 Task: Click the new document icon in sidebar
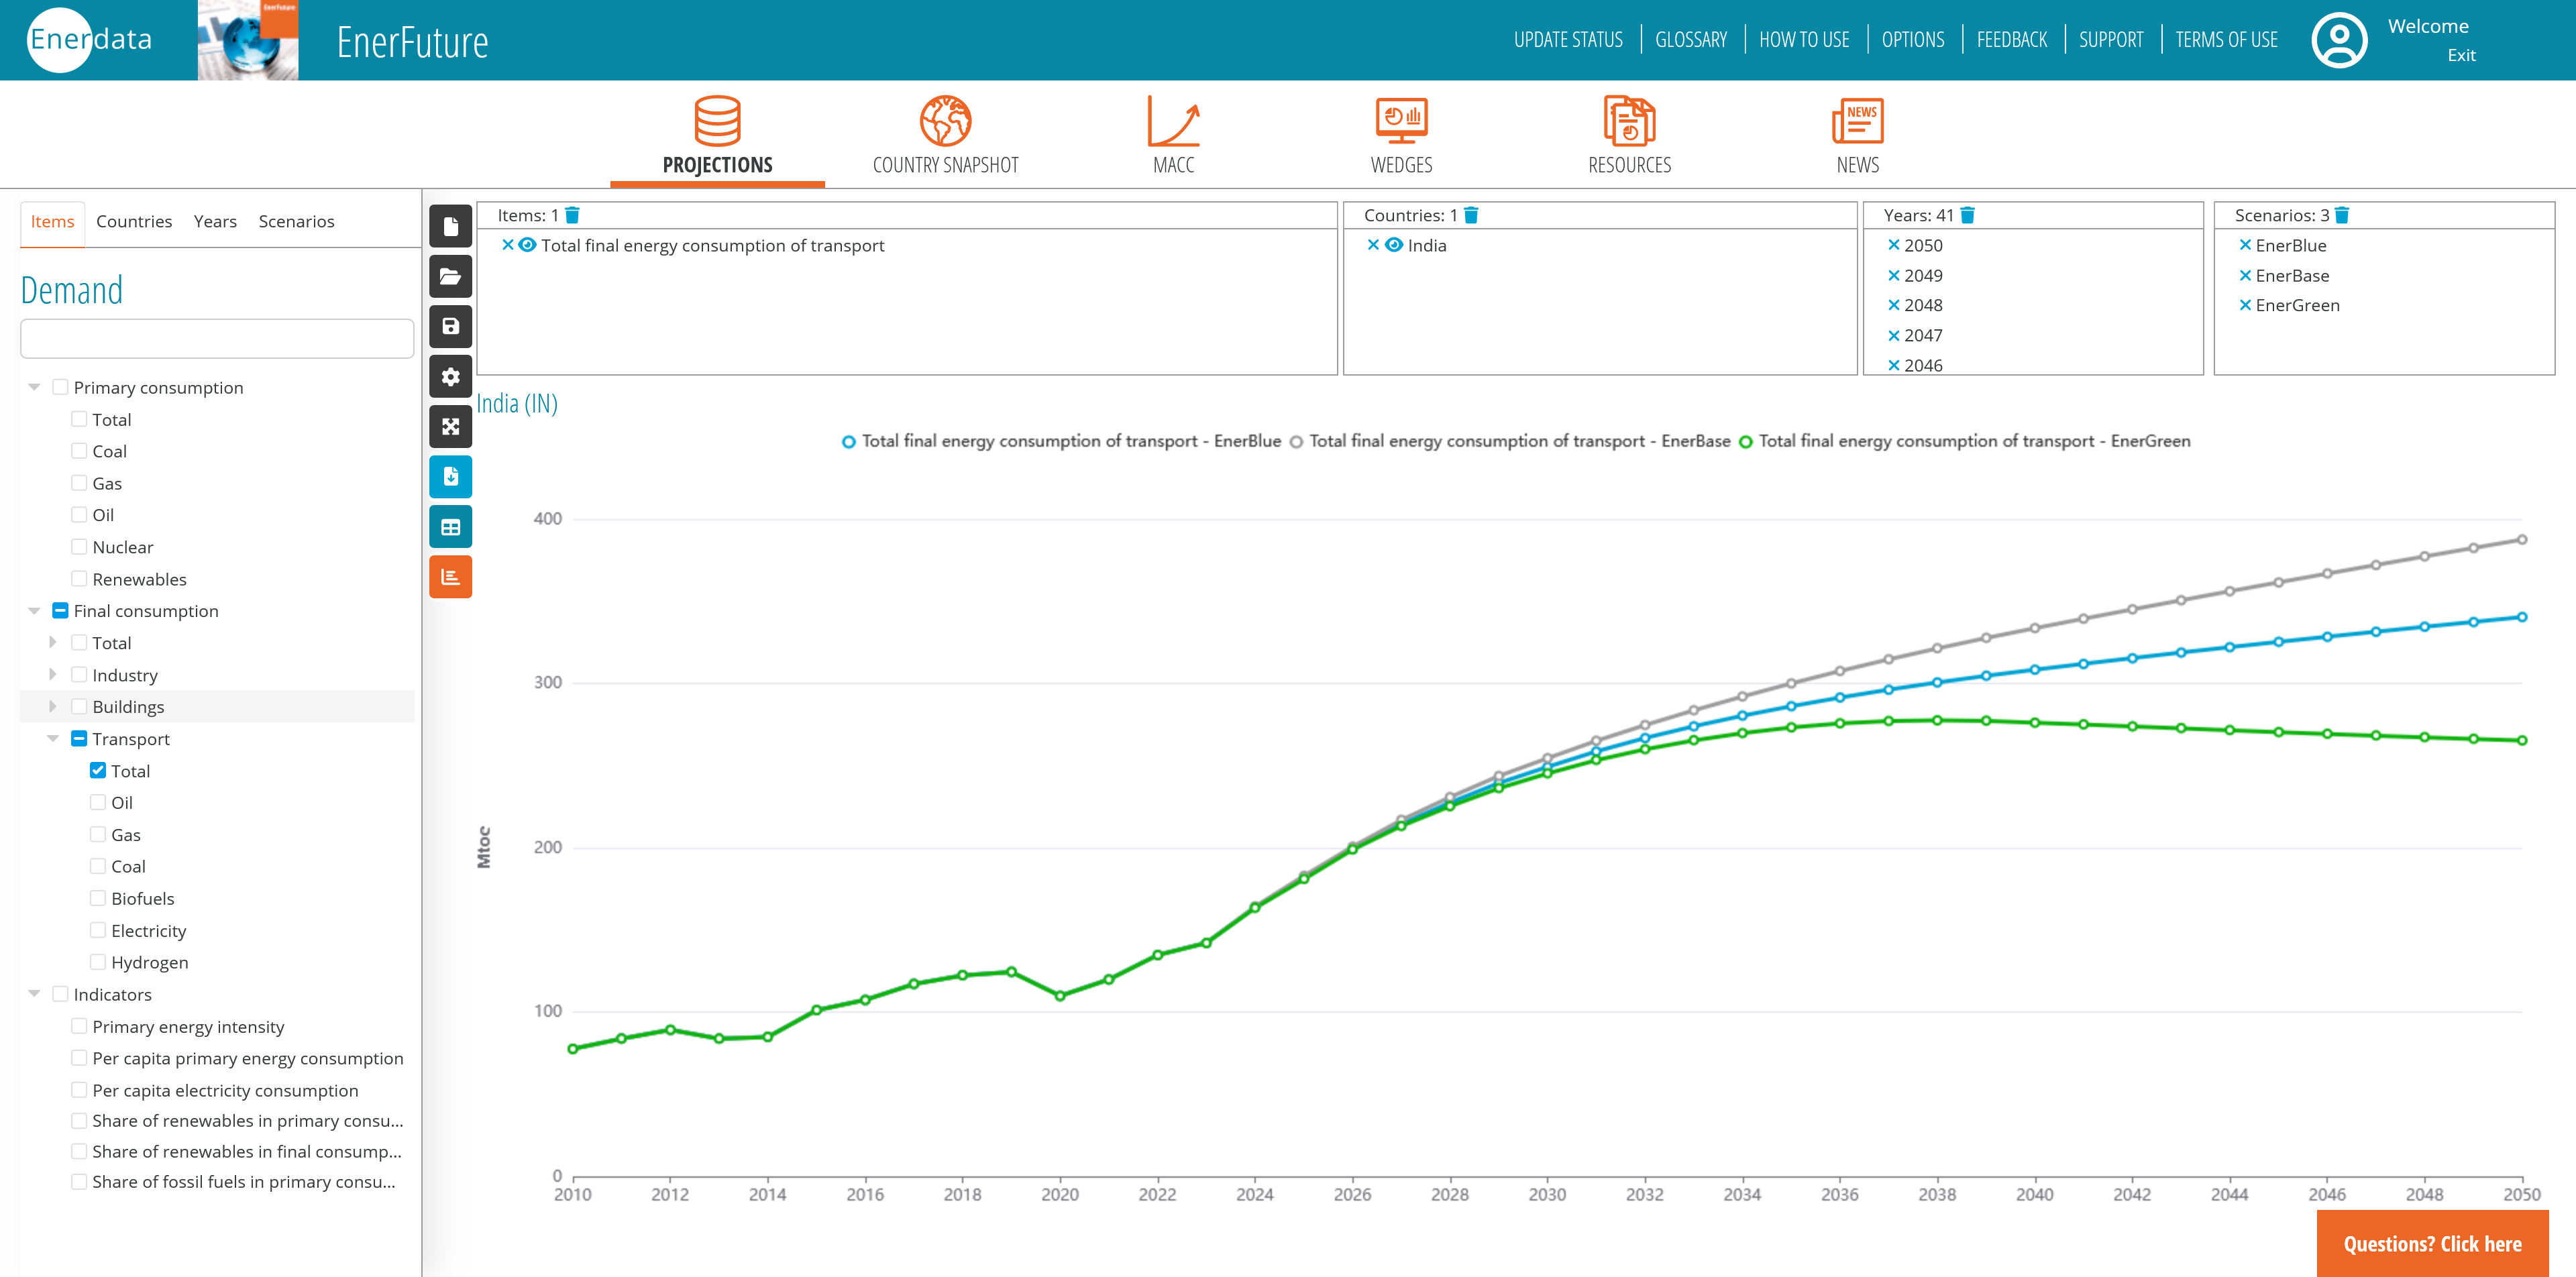coord(450,227)
